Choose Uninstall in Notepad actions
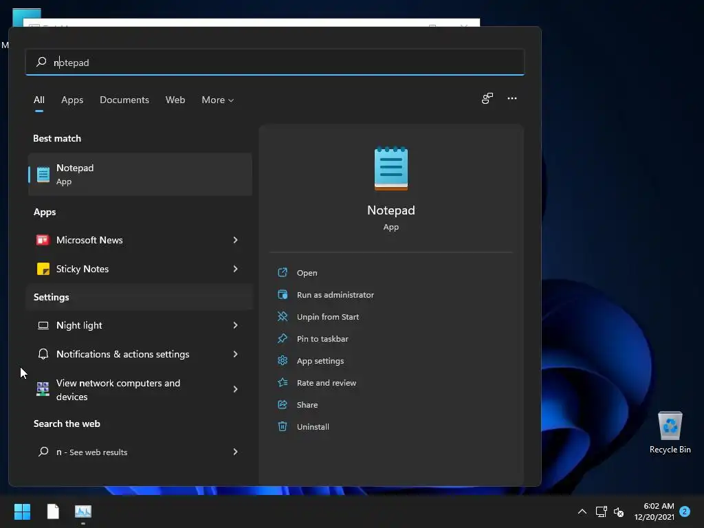This screenshot has width=704, height=528. pos(313,426)
